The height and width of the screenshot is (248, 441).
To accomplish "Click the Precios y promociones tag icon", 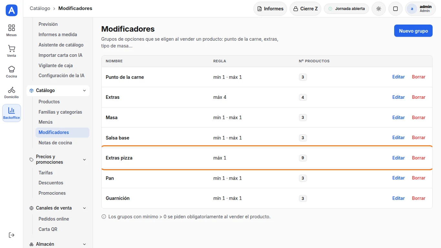I will (31, 160).
